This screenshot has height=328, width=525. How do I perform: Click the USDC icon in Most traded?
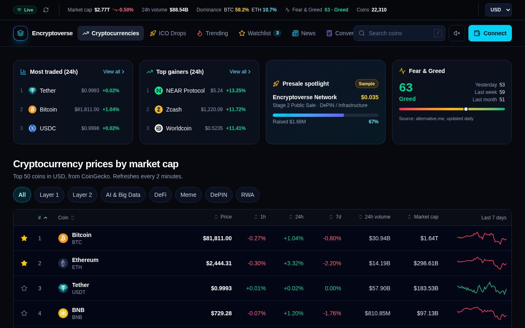pos(32,128)
